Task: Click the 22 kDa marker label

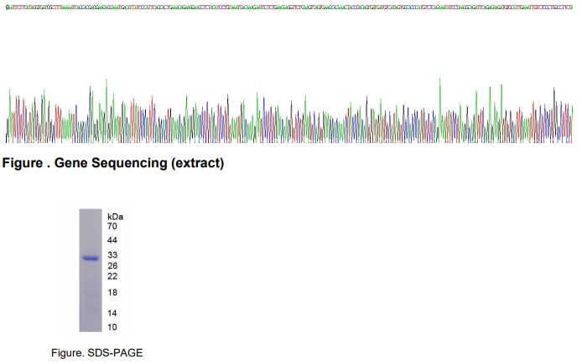Action: pos(112,276)
